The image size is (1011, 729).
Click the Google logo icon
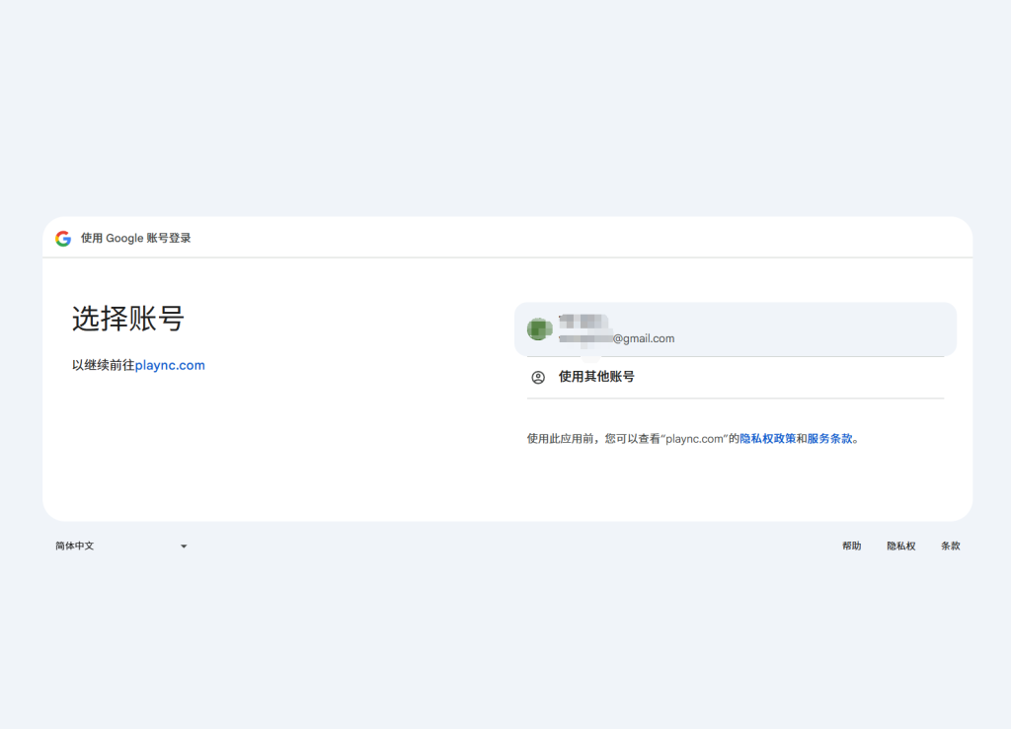pyautogui.click(x=63, y=239)
